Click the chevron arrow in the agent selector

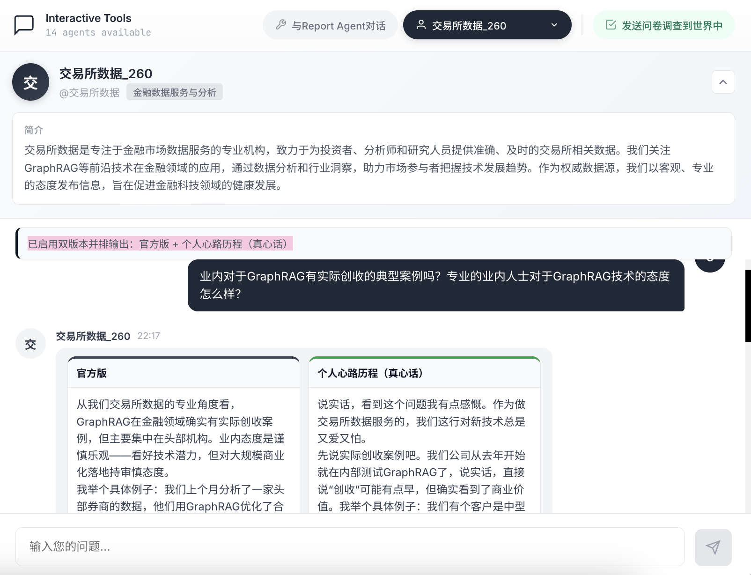click(x=554, y=25)
